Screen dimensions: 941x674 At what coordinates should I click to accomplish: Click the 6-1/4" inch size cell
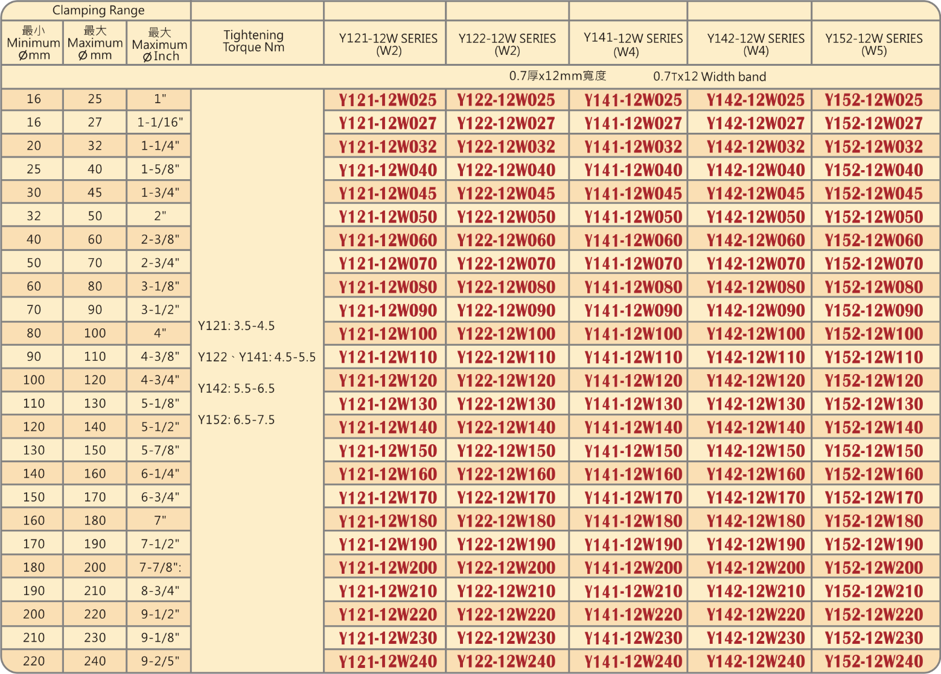160,474
